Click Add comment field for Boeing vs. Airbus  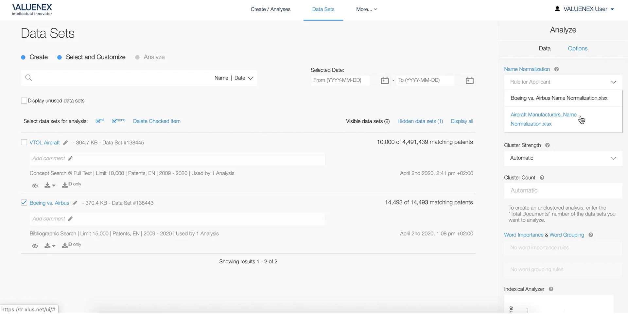[x=177, y=219]
